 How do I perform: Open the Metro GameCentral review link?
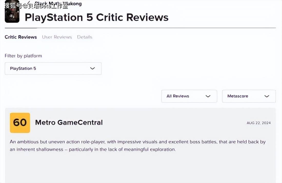pyautogui.click(x=69, y=123)
